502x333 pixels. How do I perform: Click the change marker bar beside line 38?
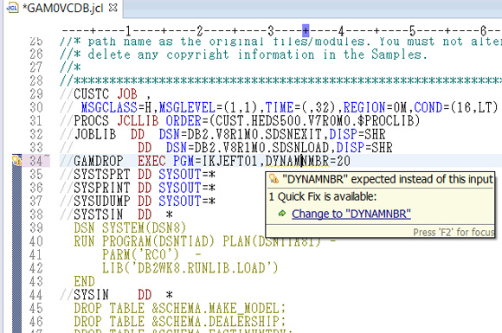pos(16,215)
